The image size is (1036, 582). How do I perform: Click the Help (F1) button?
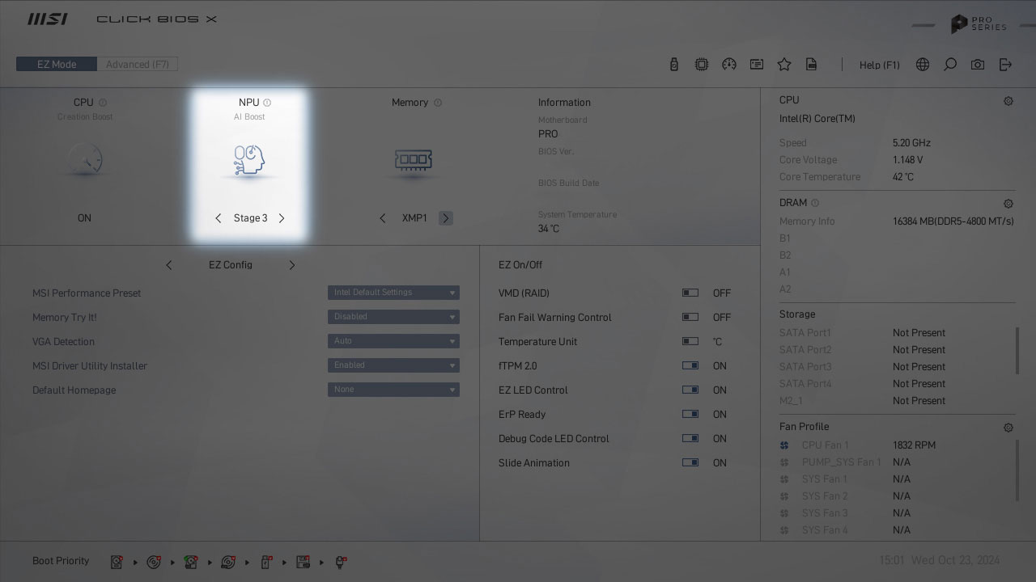[879, 65]
